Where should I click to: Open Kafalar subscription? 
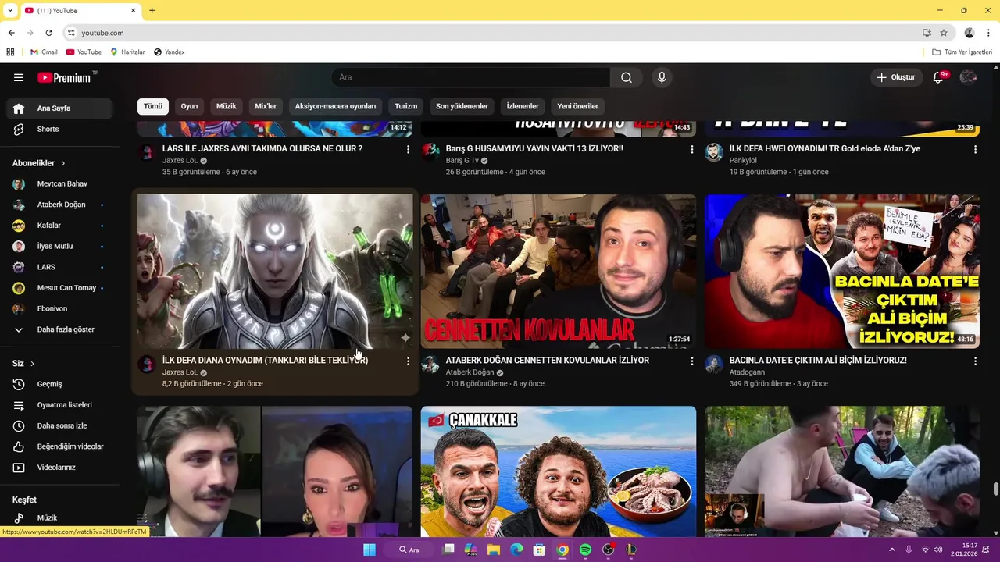pyautogui.click(x=59, y=226)
